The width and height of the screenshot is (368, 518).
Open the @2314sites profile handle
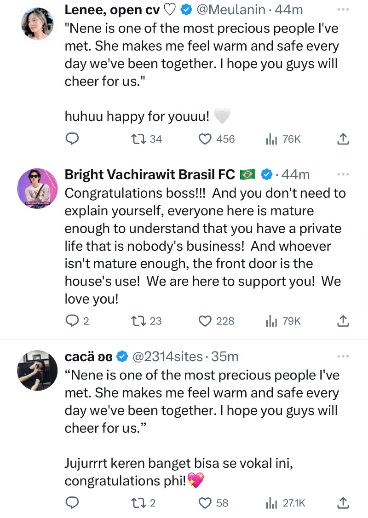[x=167, y=357]
